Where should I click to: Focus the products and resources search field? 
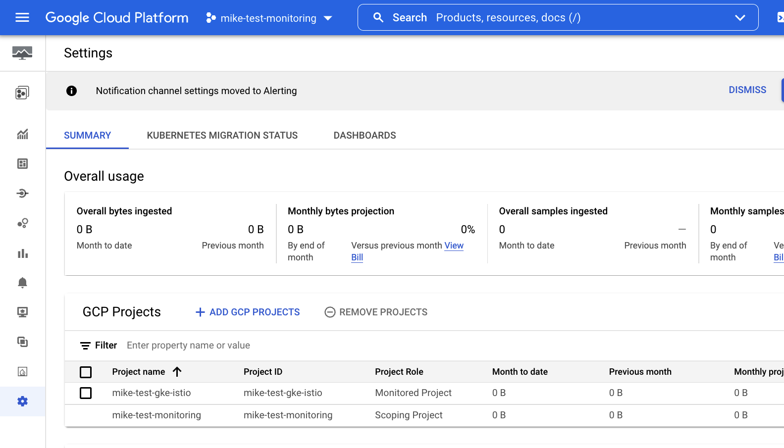coord(558,17)
